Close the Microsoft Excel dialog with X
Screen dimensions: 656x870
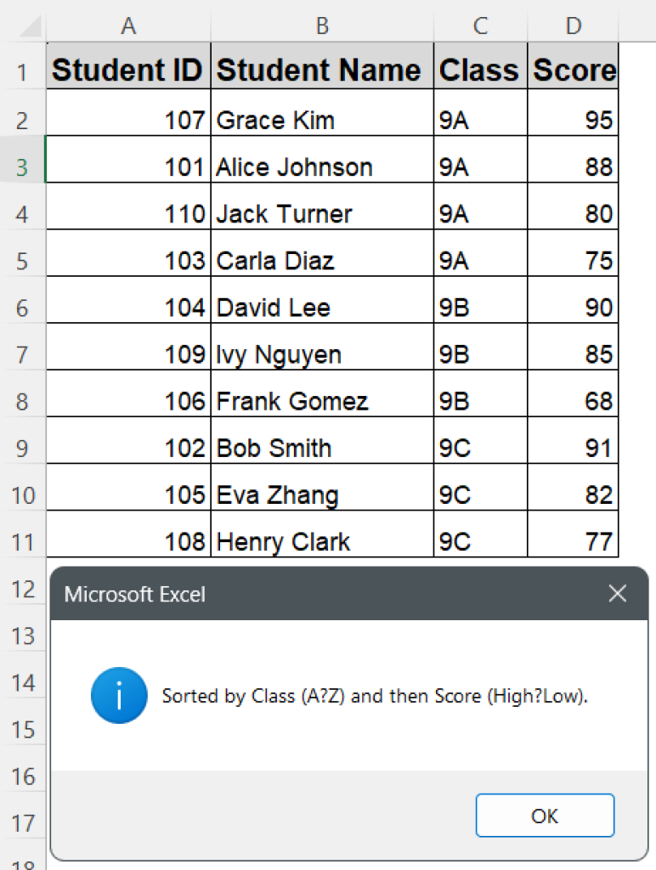tap(618, 594)
